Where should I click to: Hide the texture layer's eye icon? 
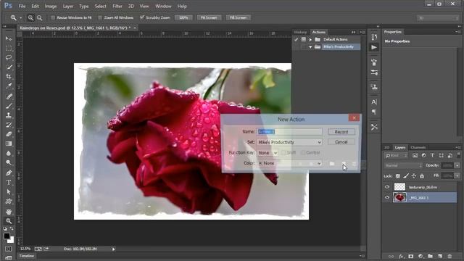click(387, 187)
